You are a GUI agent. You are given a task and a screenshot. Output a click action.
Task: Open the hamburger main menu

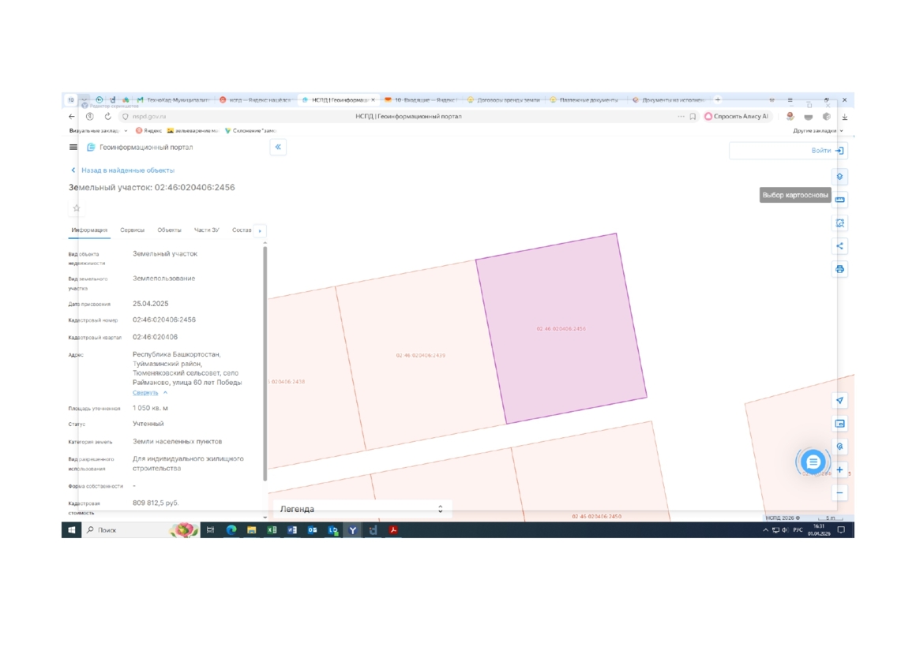pos(73,148)
